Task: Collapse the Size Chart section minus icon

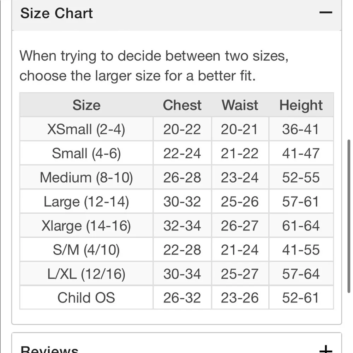Action: point(325,12)
